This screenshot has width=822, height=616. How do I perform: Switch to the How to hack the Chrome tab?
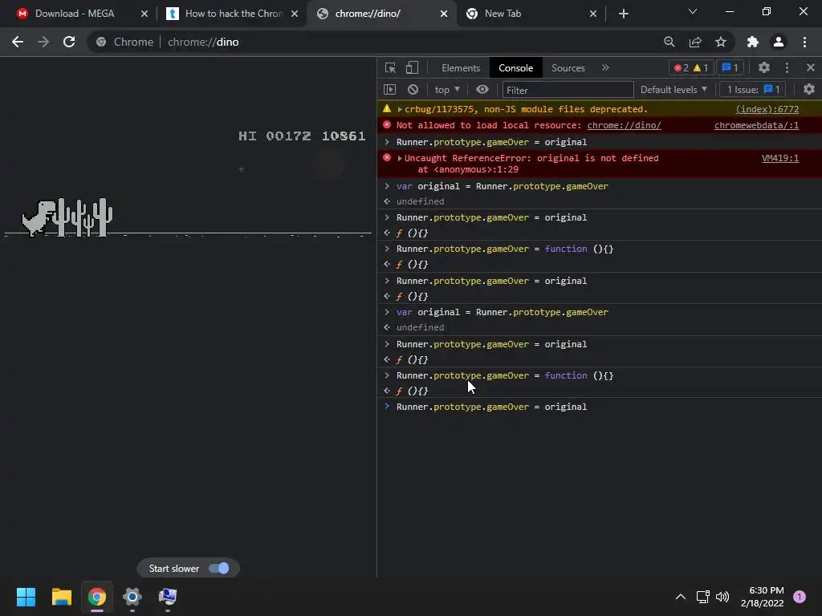tap(230, 14)
